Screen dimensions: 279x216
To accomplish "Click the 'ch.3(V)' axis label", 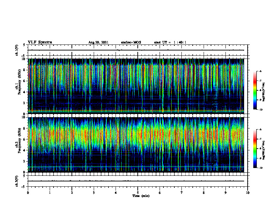I will pos(17,181).
